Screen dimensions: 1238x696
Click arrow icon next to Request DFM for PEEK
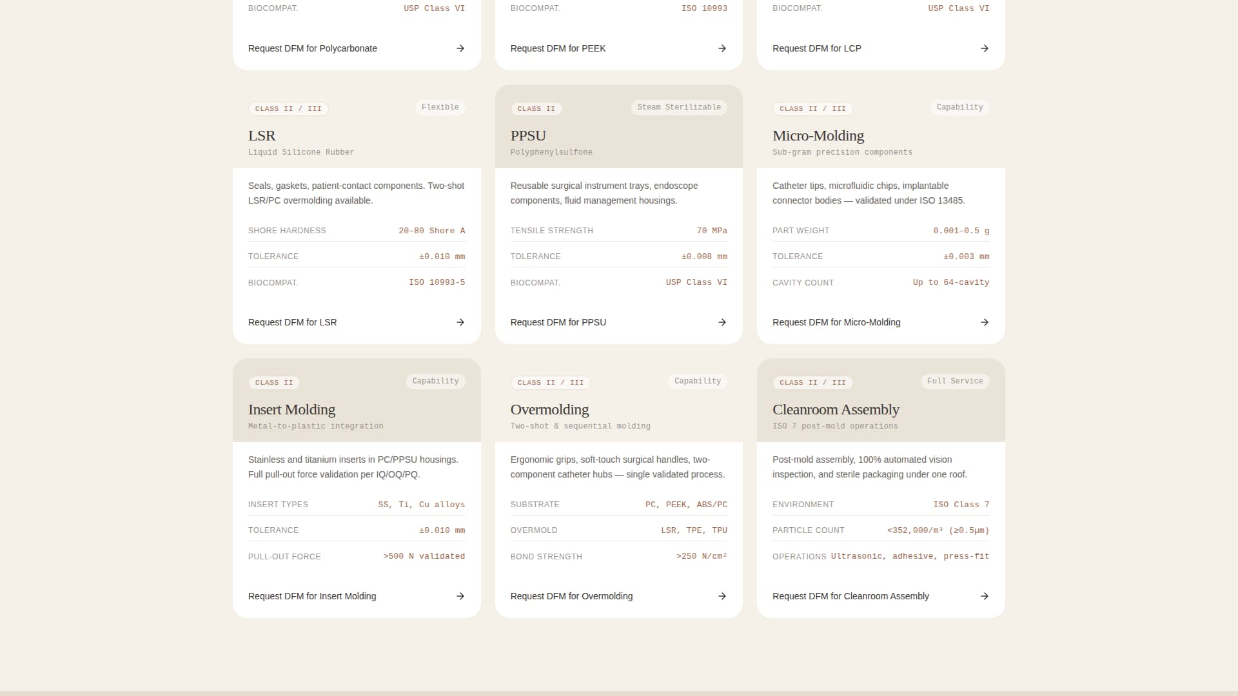[722, 48]
